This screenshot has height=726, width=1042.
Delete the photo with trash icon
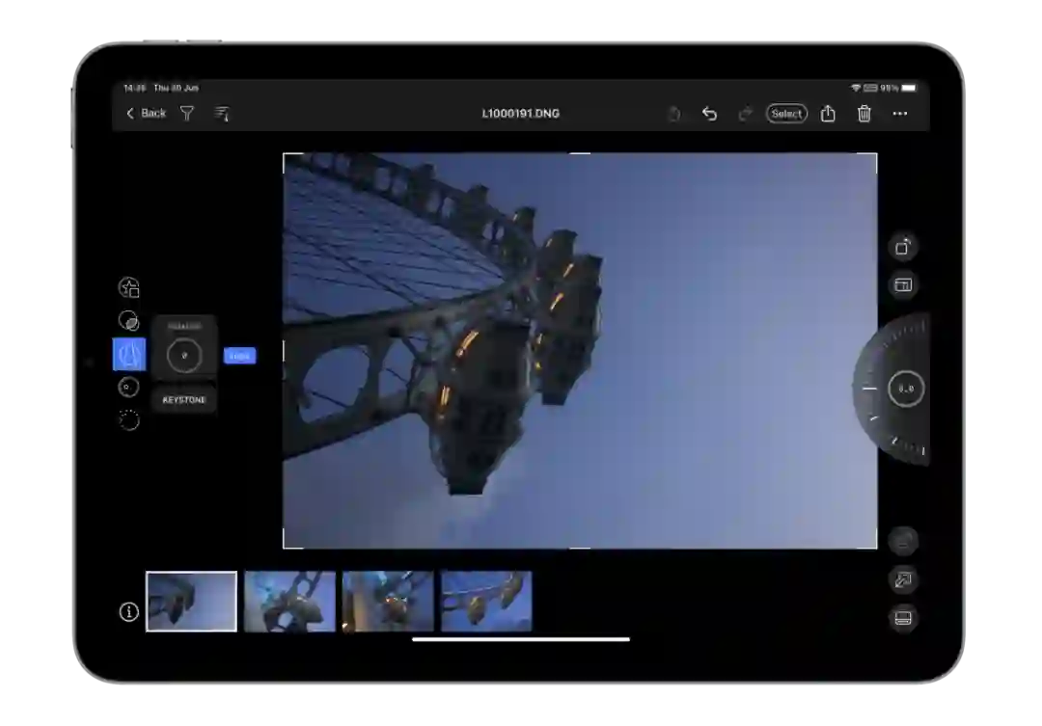(x=864, y=114)
